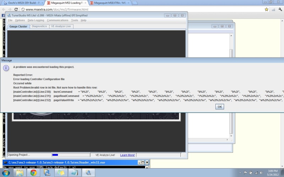Viewport: 284px width, 177px height.
Task: Open the Help menu in TunerStudio
Action: 83,20
